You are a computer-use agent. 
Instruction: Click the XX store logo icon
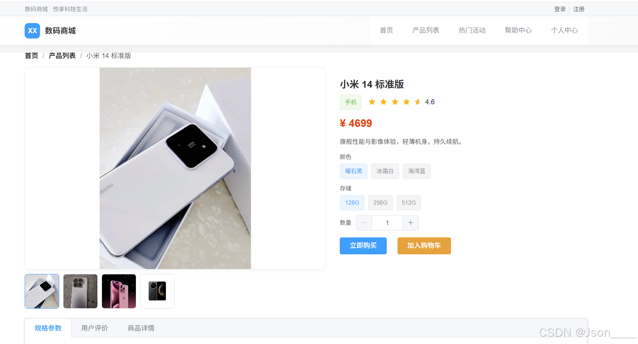[32, 31]
